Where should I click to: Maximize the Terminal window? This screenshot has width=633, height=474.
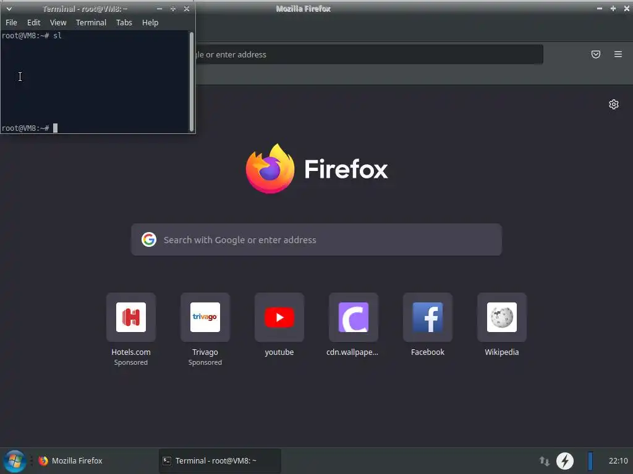point(173,9)
